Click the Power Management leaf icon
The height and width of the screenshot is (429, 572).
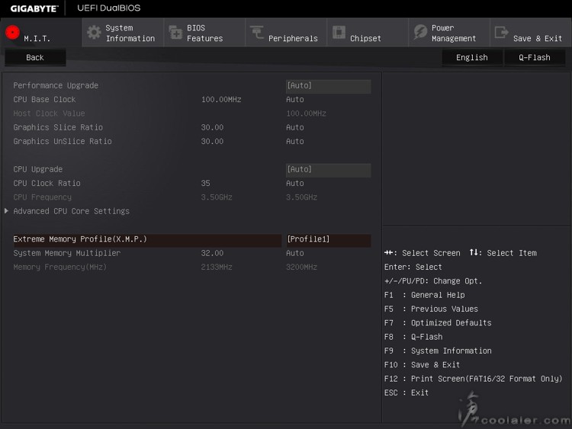[420, 32]
